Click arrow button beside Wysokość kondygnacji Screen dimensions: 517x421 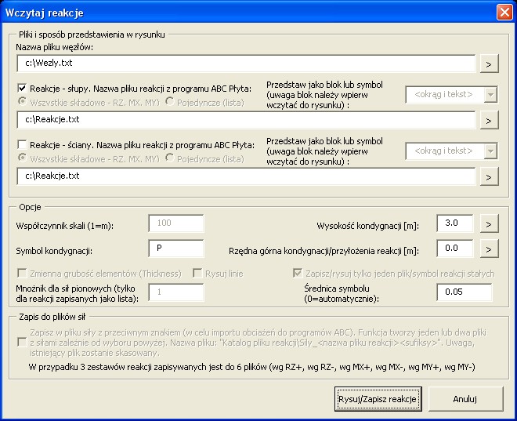488,224
